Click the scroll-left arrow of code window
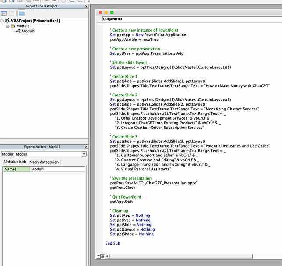282x266 pixels. 107,256
